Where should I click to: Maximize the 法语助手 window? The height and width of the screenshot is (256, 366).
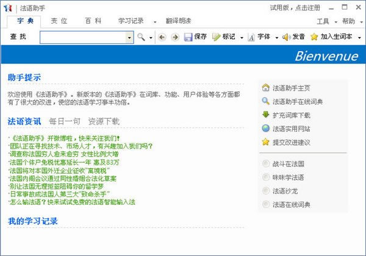click(345, 7)
